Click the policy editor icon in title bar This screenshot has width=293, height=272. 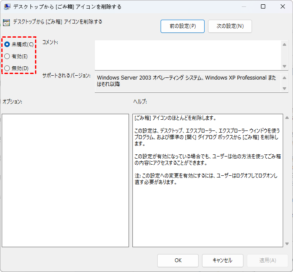pos(7,6)
